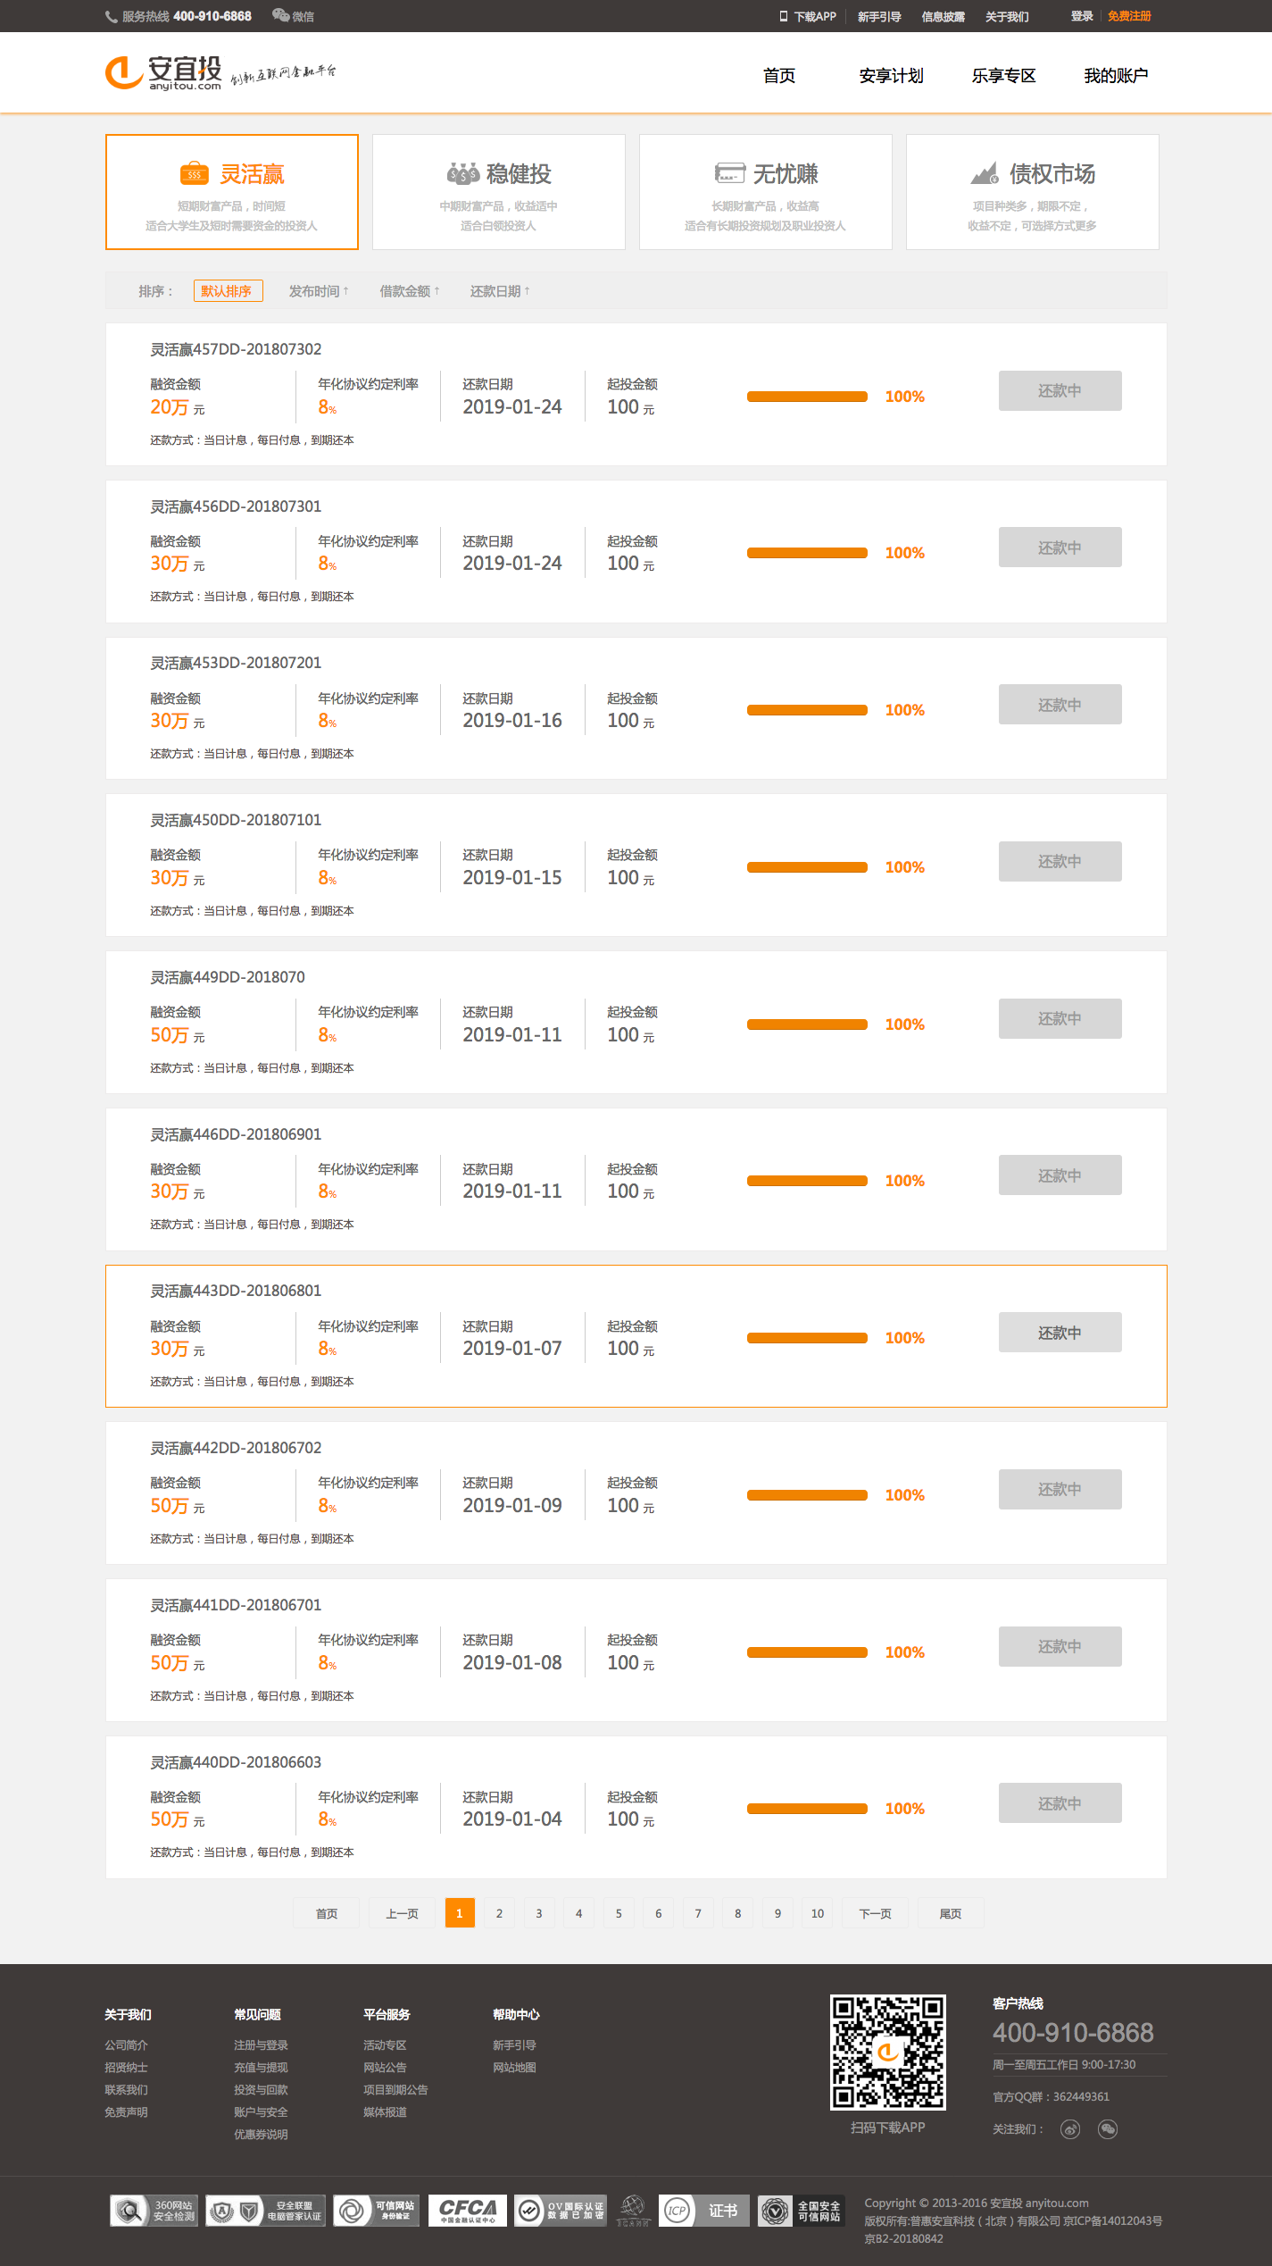Screen dimensions: 1272x2266
Task: Switch to the 稳健投 product tab
Action: pos(498,192)
